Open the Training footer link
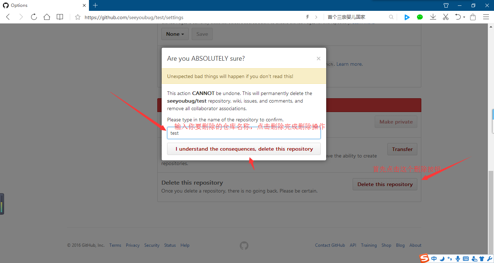Screen dimensions: 494x263 pyautogui.click(x=369, y=245)
